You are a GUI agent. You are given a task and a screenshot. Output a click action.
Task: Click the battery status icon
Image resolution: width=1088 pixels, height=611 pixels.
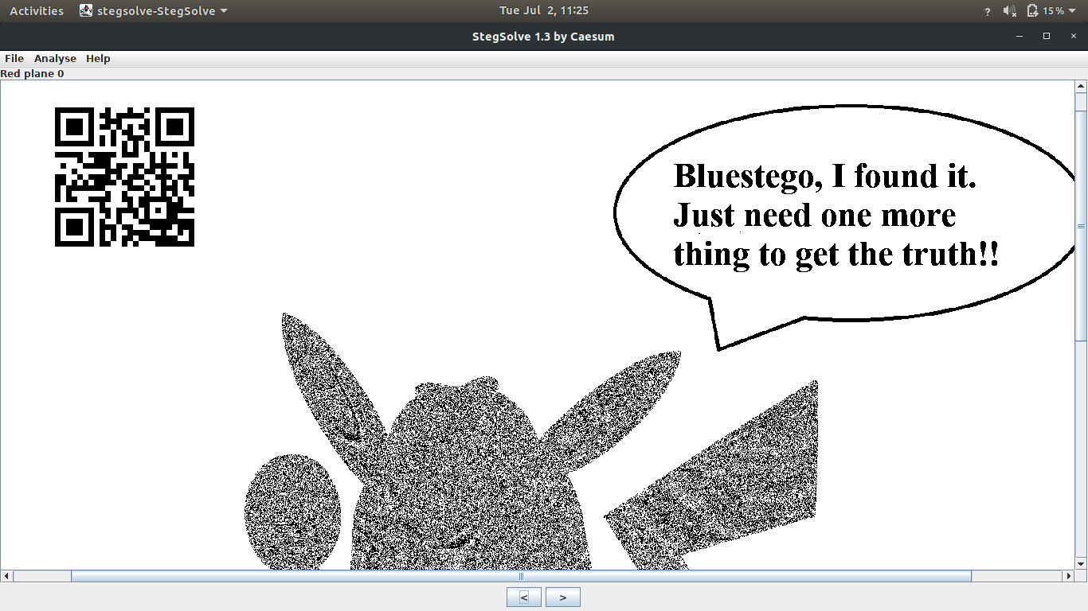pyautogui.click(x=1033, y=11)
